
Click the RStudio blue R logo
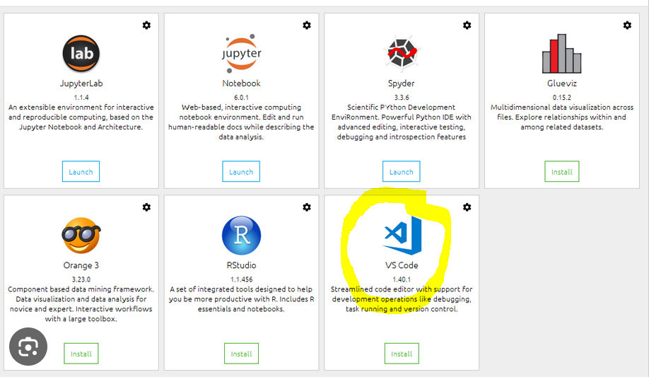point(241,236)
